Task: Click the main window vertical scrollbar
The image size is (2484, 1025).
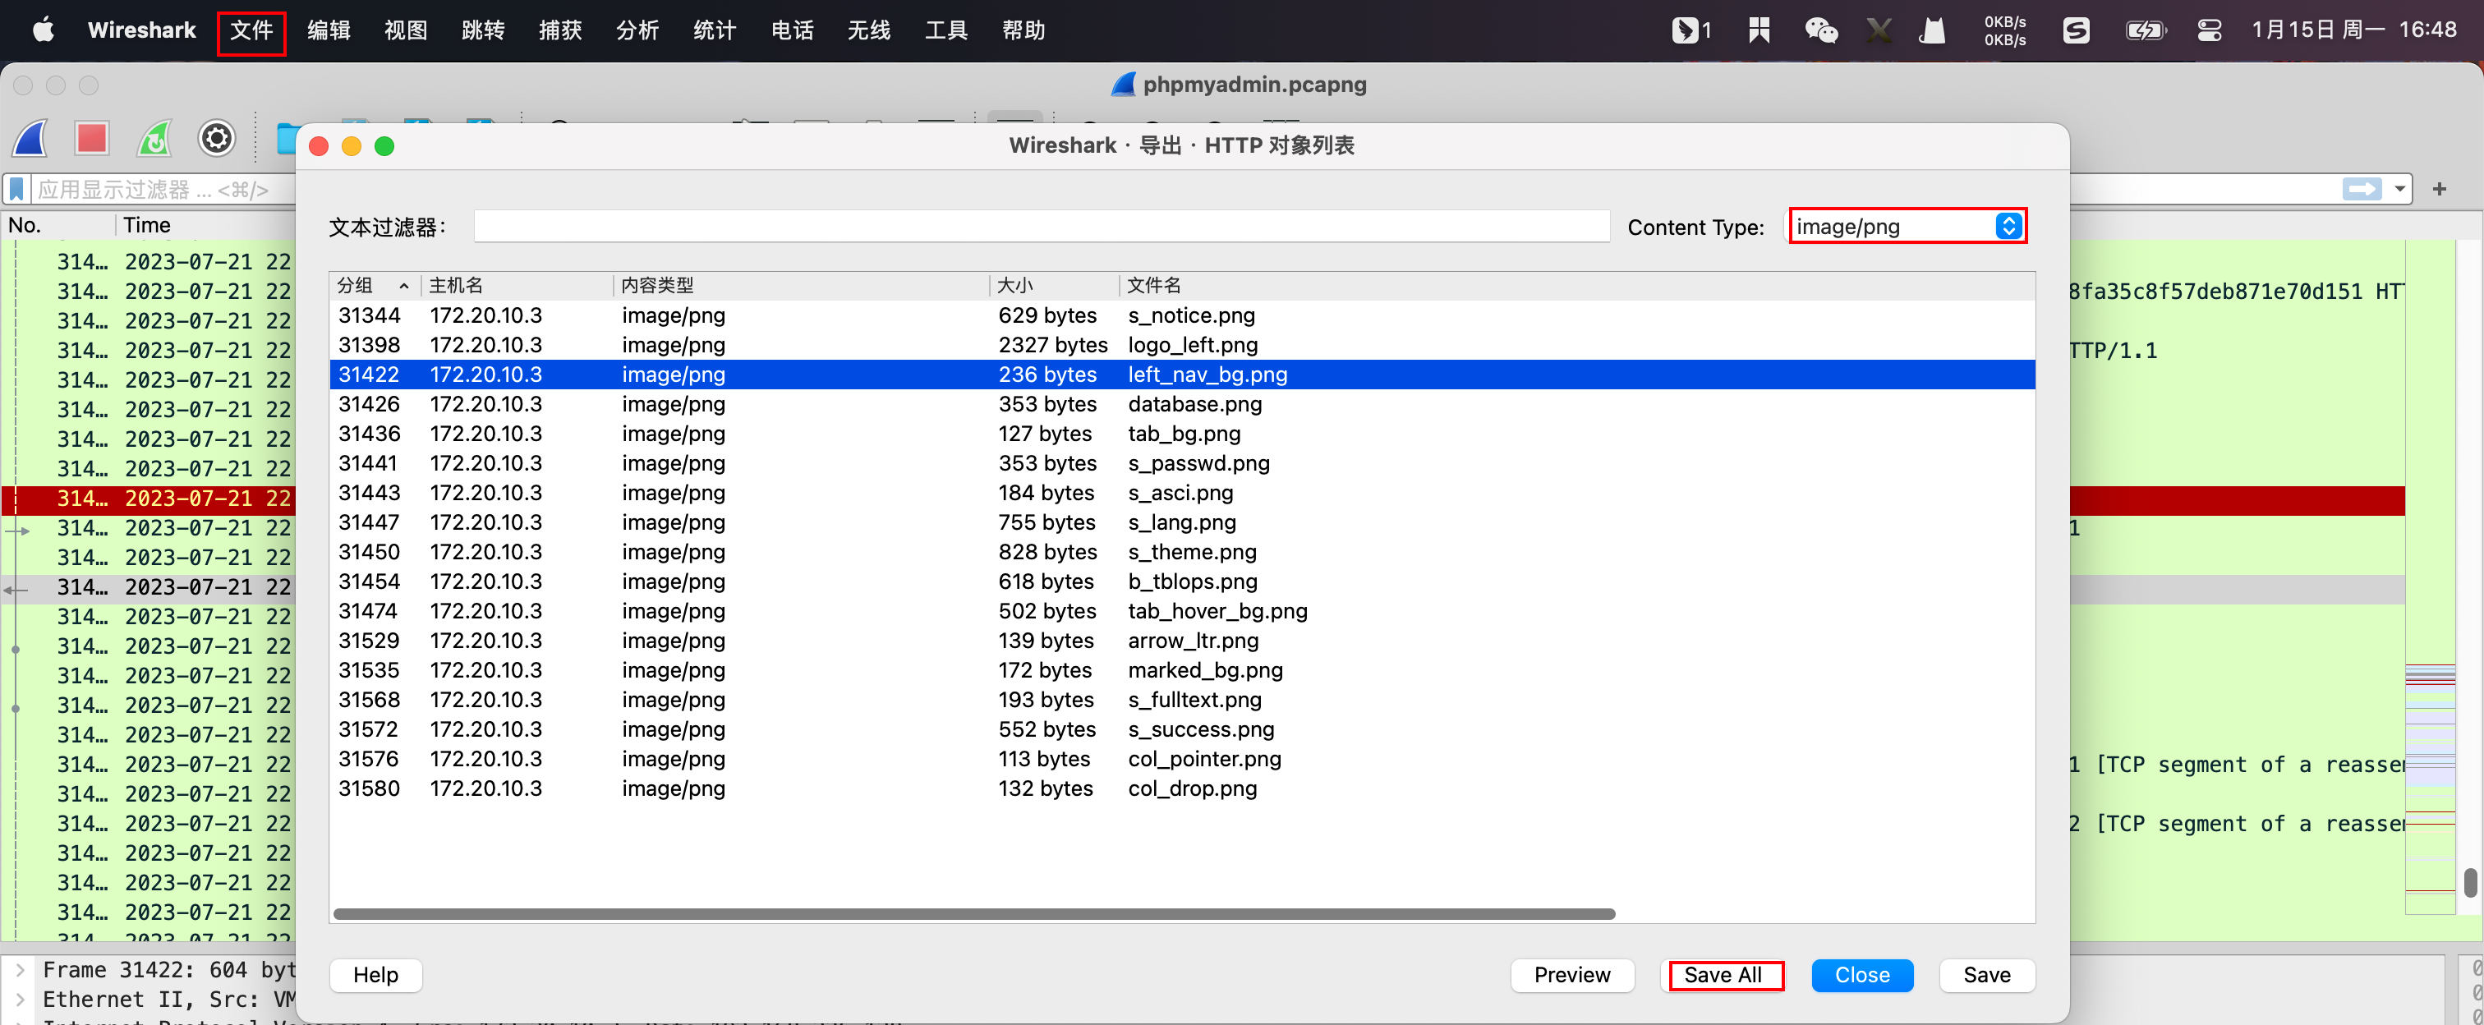Action: (2469, 881)
